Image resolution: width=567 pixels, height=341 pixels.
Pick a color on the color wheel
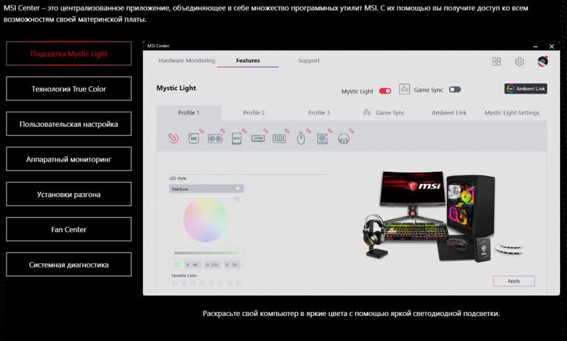[205, 220]
